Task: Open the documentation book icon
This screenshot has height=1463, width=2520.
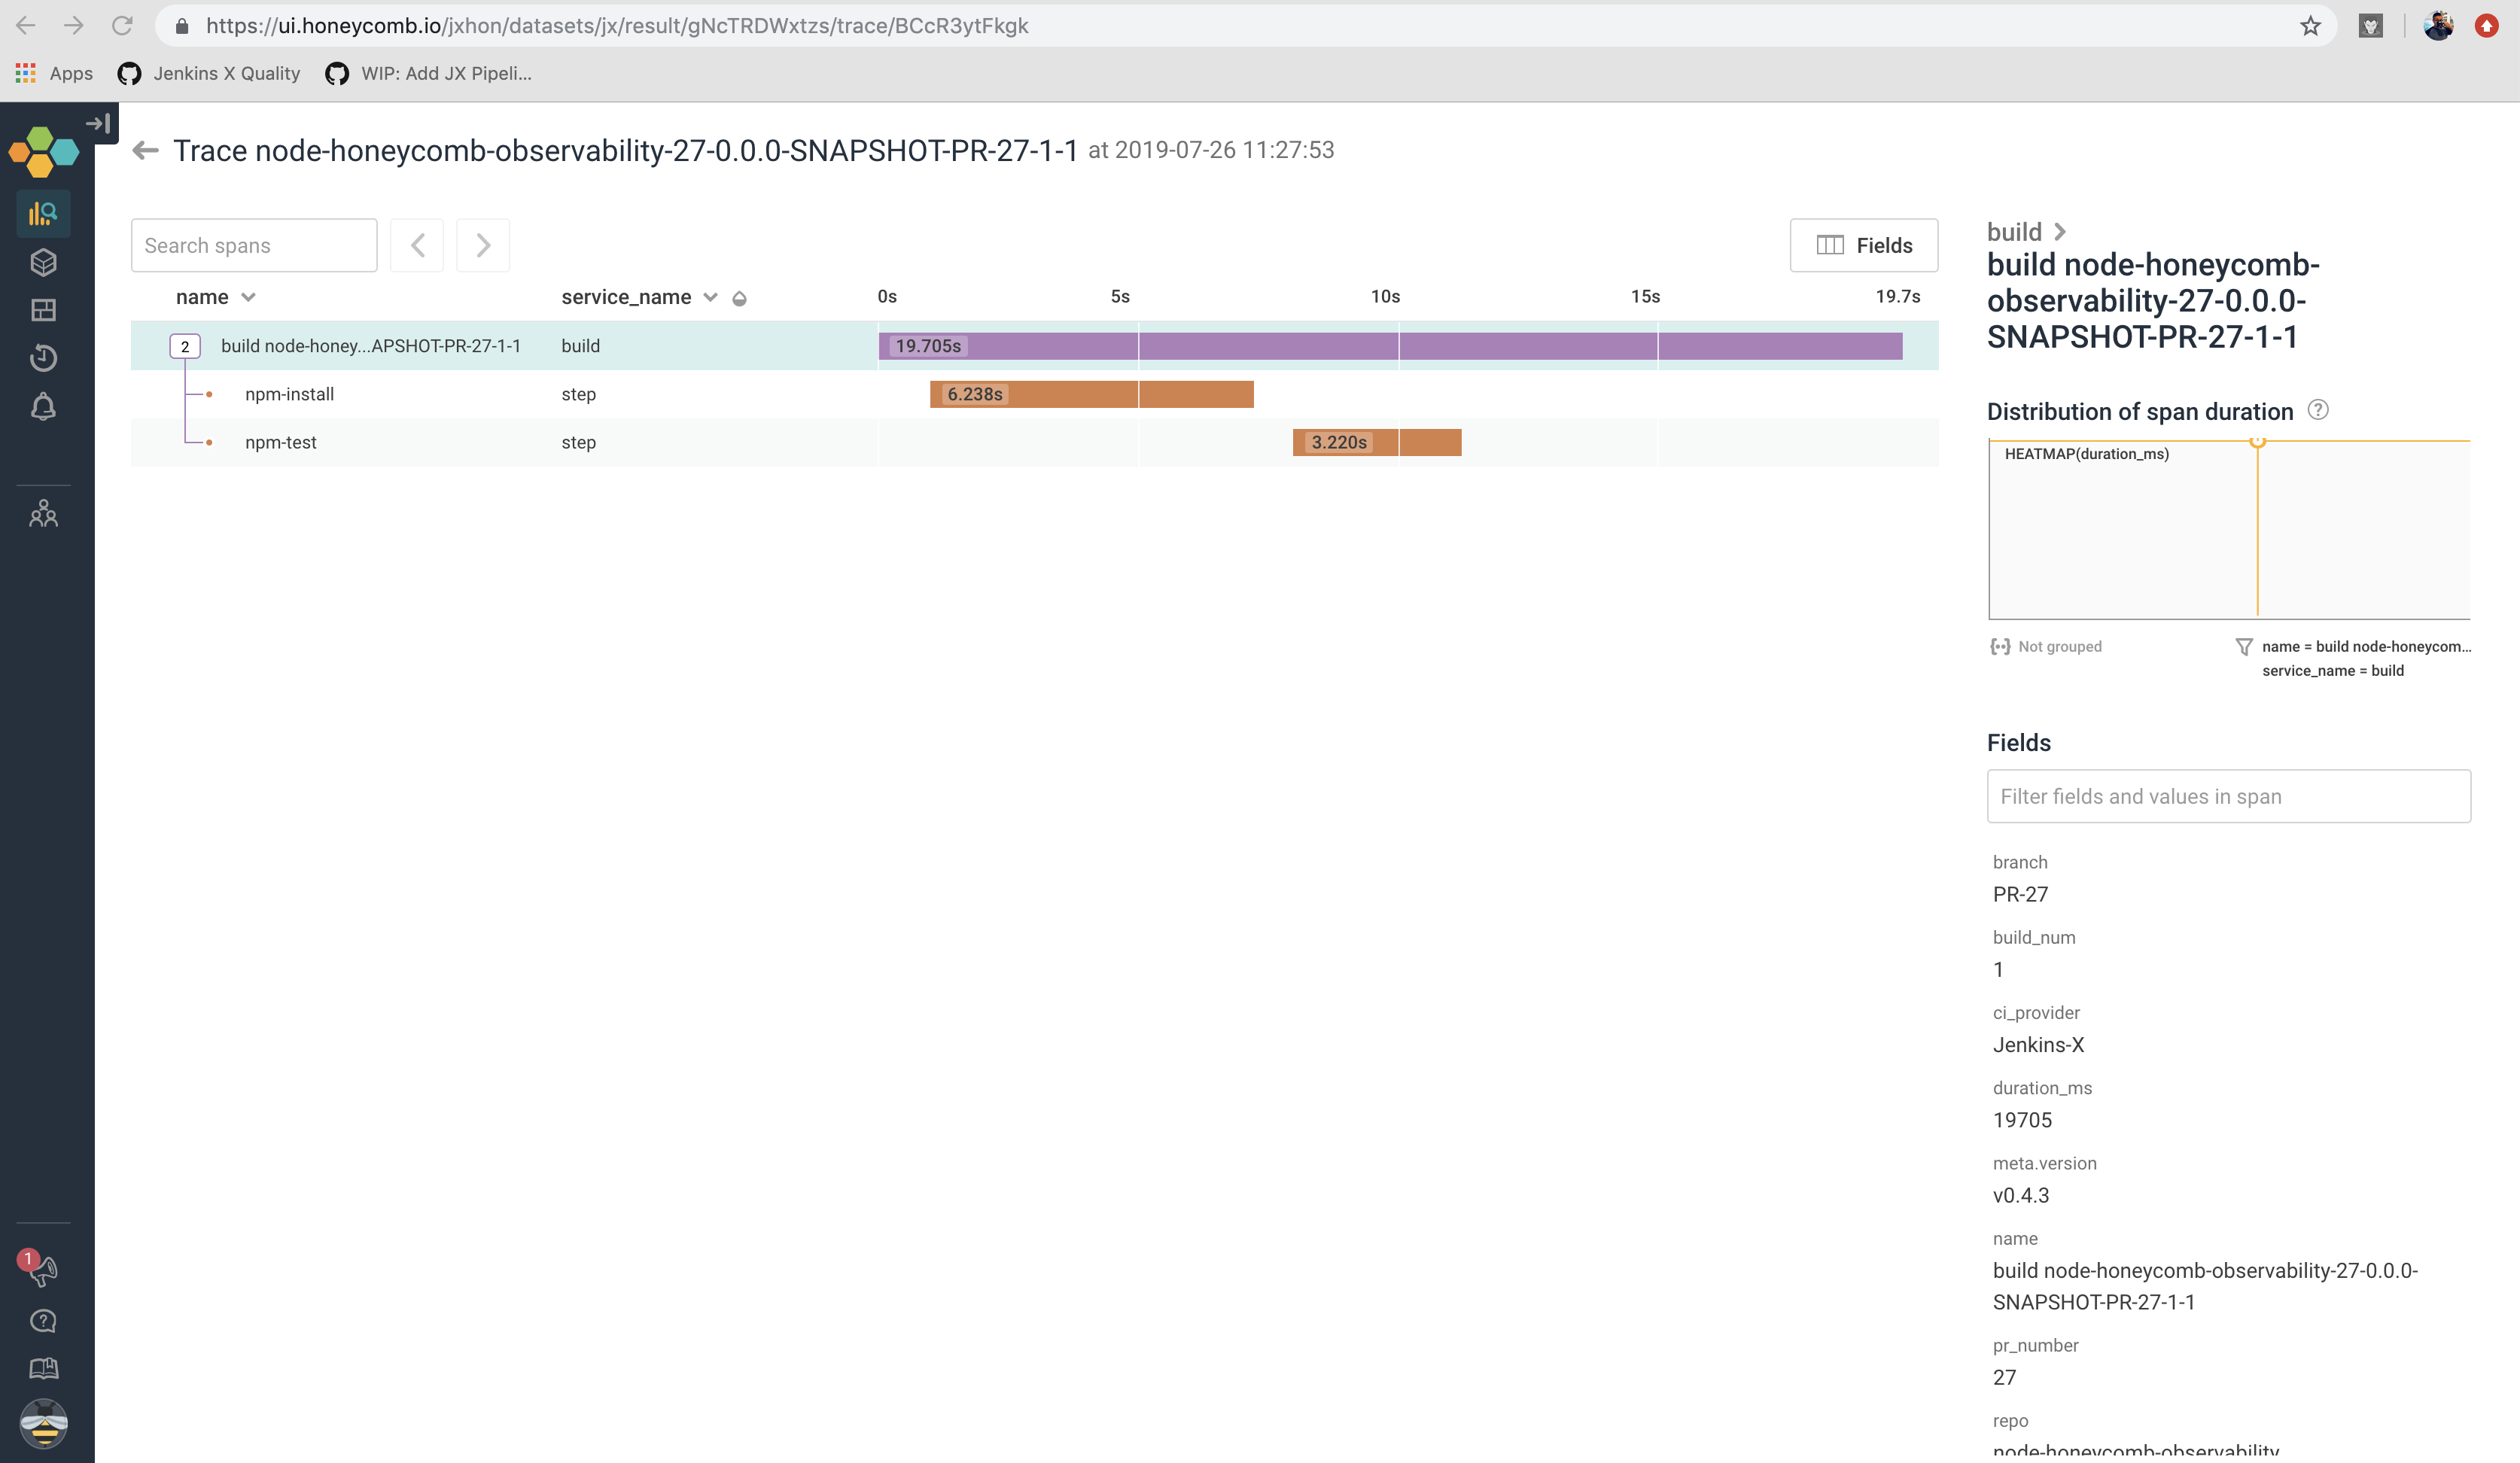Action: point(44,1368)
